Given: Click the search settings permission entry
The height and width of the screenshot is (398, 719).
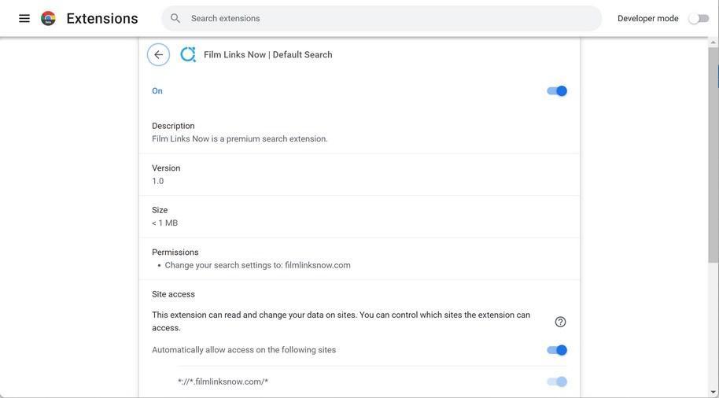Looking at the screenshot, I should coord(257,265).
